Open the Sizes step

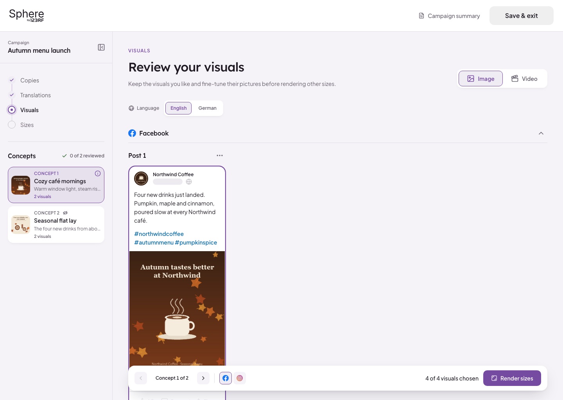[x=27, y=125]
